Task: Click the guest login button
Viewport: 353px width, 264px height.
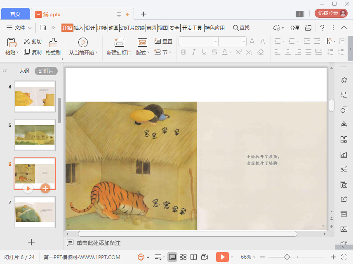Action: coord(331,13)
